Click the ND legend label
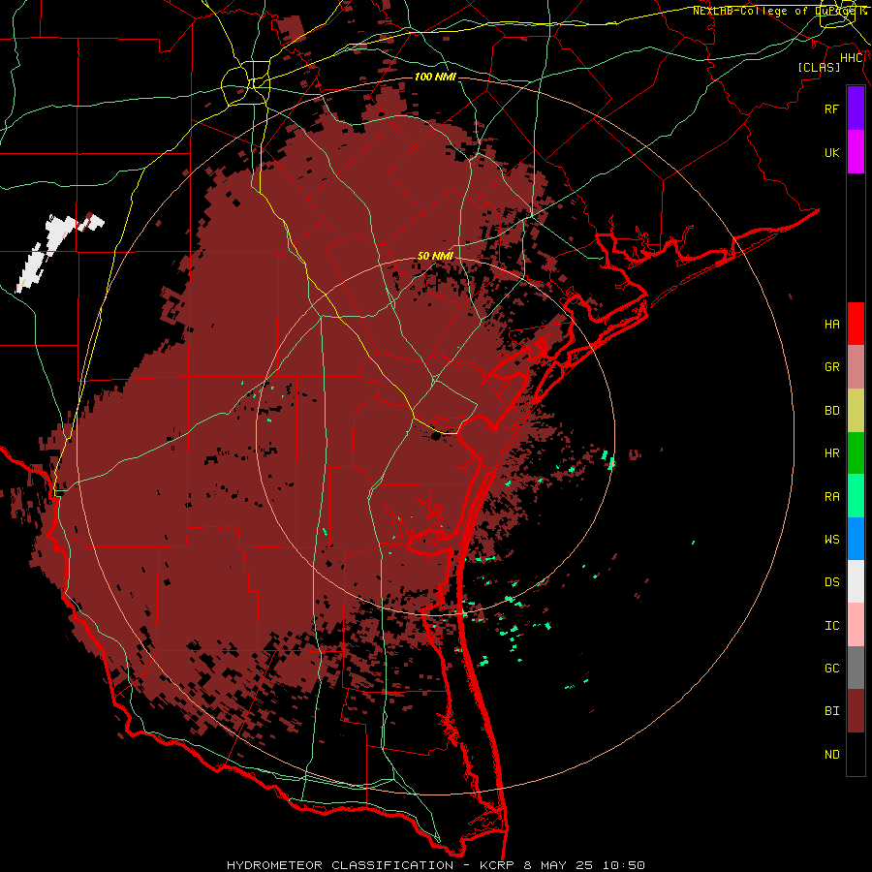This screenshot has height=872, width=872. [831, 754]
